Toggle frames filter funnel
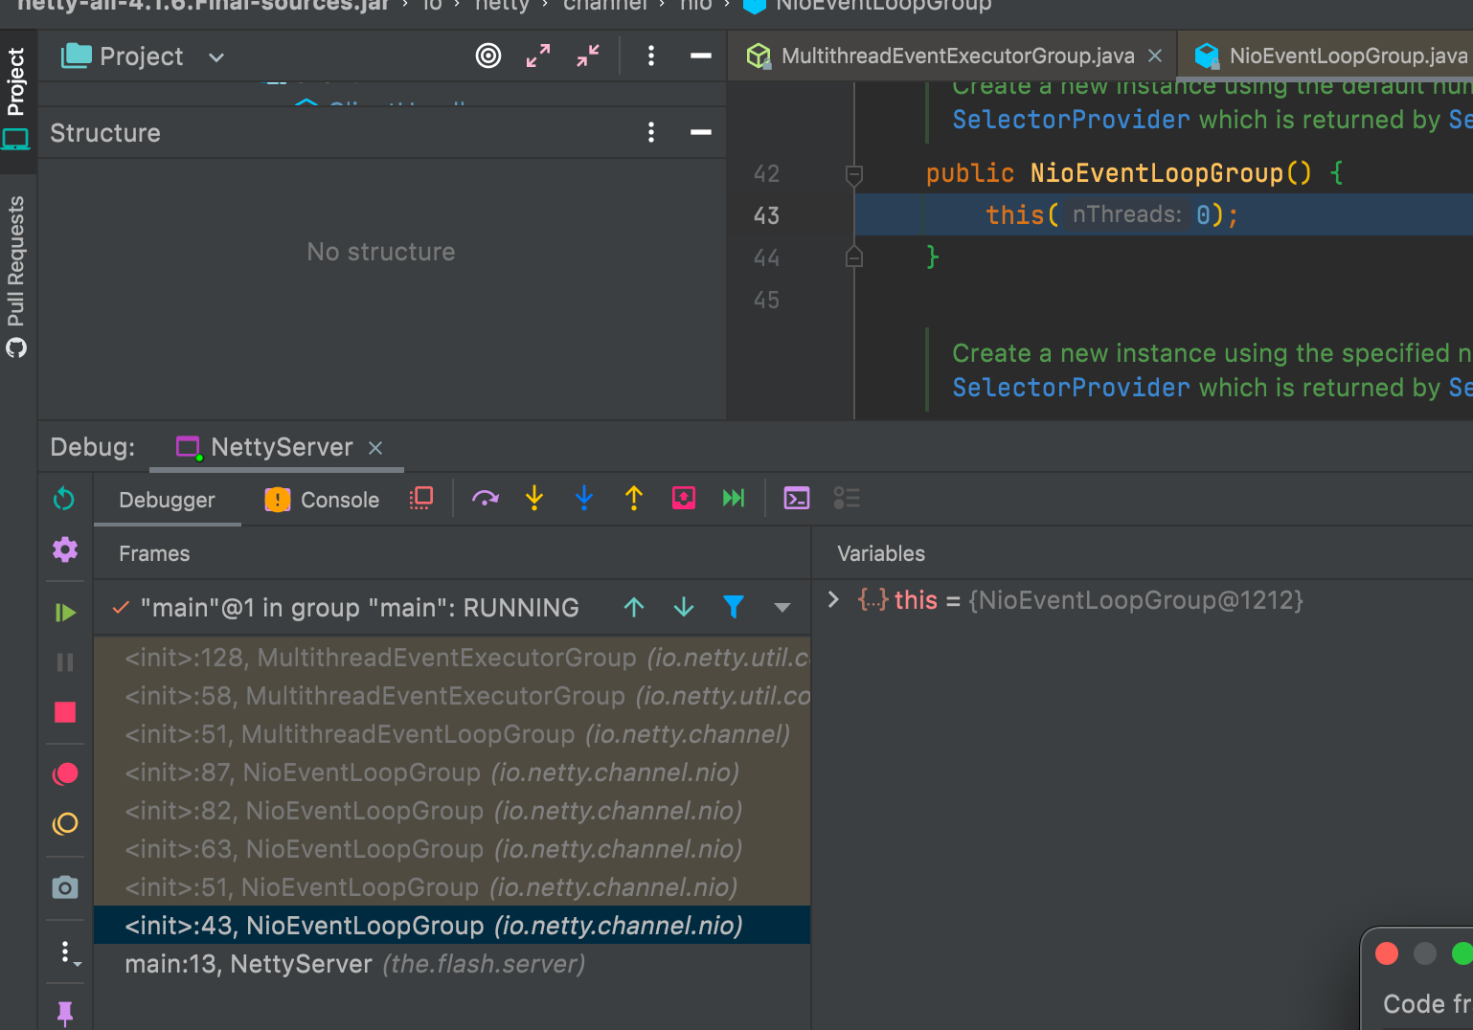Screen dimensions: 1473x1030 (734, 607)
